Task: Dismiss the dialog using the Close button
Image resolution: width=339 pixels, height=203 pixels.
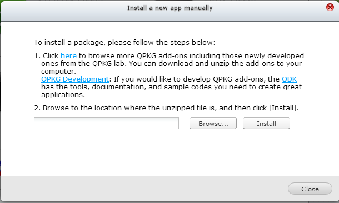Action: [x=310, y=189]
